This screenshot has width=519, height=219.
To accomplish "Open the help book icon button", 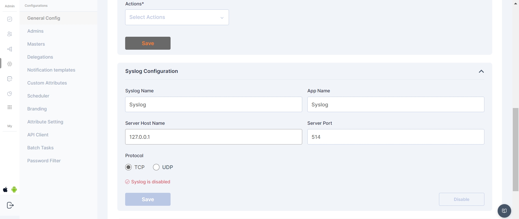I will click(504, 211).
